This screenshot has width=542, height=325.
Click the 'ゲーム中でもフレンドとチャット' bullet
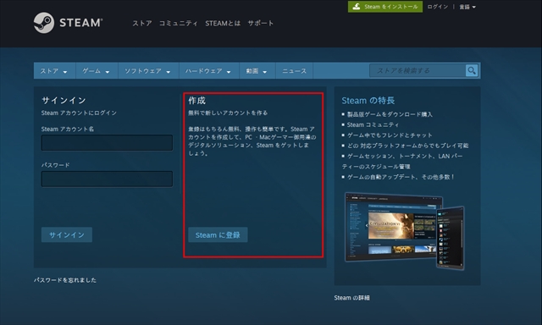pos(390,135)
